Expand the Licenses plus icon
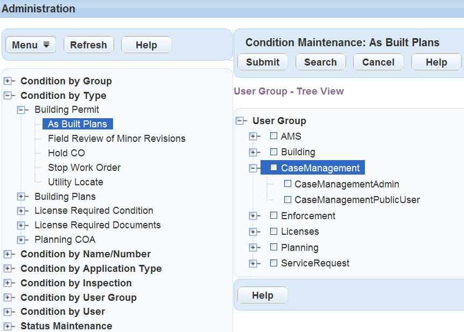This screenshot has width=464, height=332. (x=253, y=232)
